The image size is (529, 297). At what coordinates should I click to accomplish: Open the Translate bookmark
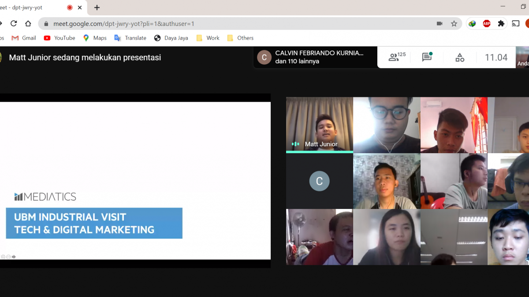(x=130, y=38)
